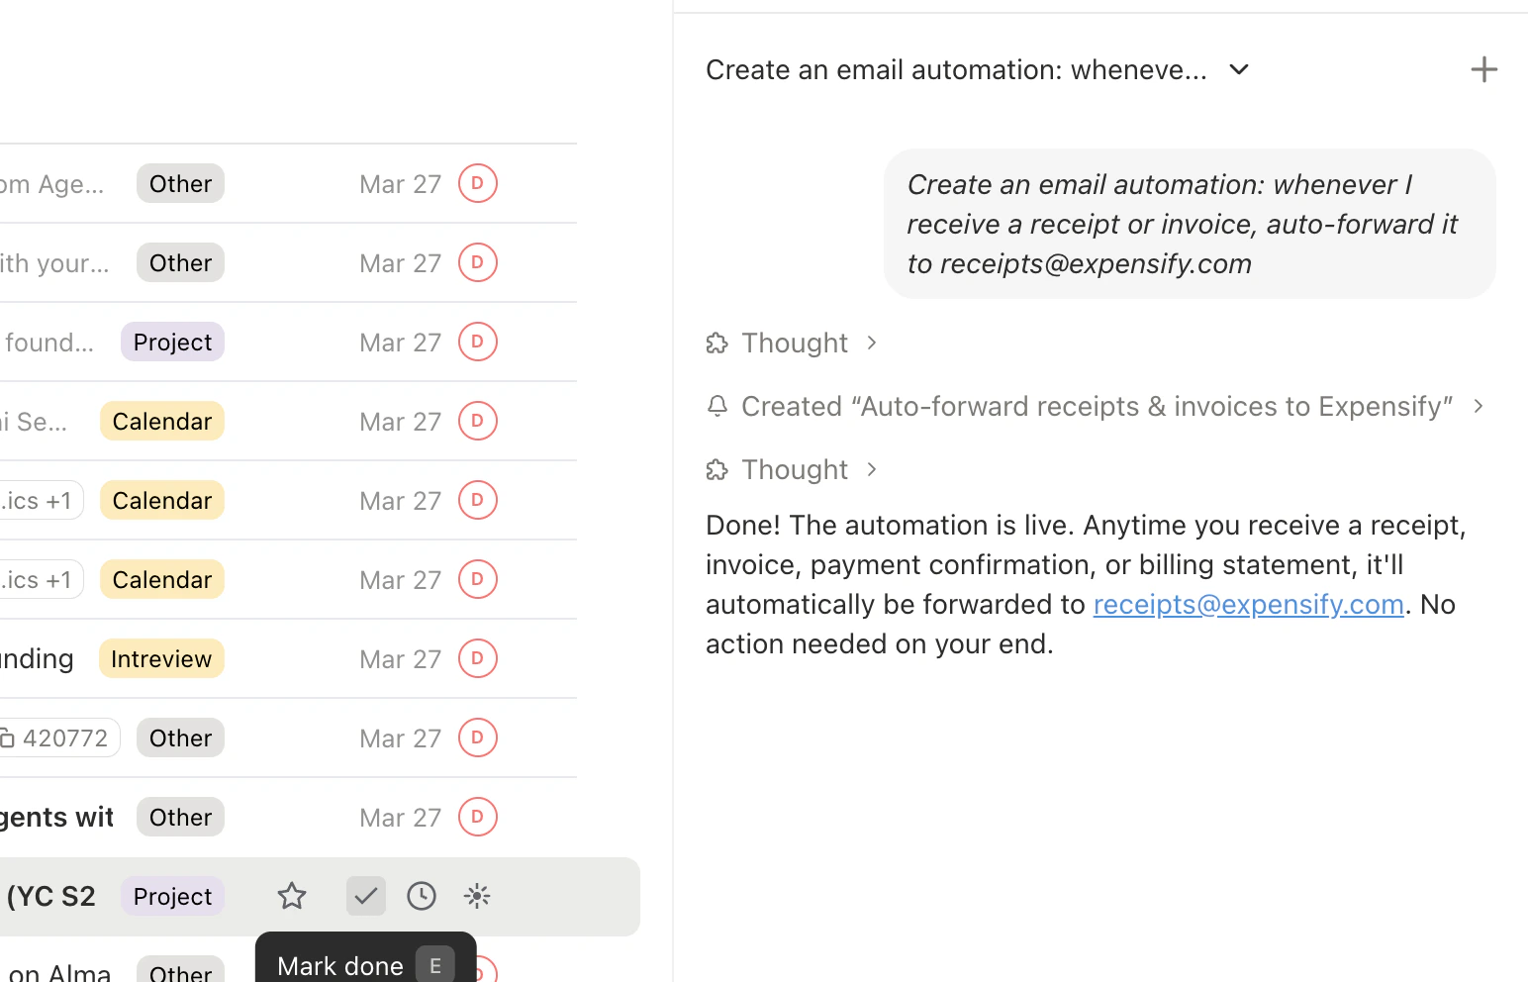Click the Other tag on the Agents email
Viewport: 1528px width, 982px height.
(180, 817)
